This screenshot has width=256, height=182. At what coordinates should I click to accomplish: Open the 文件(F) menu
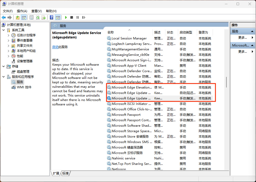(8, 11)
